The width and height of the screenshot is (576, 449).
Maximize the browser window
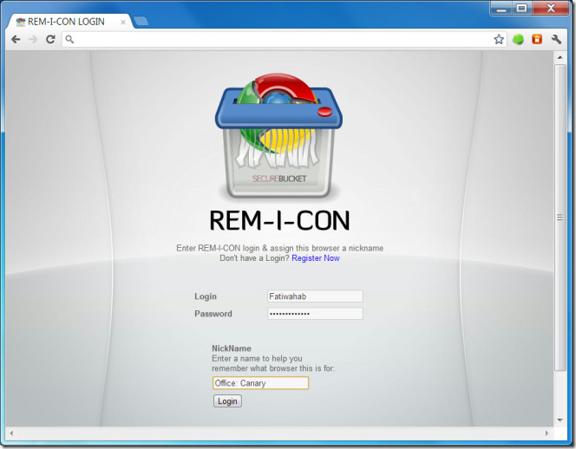tap(521, 8)
